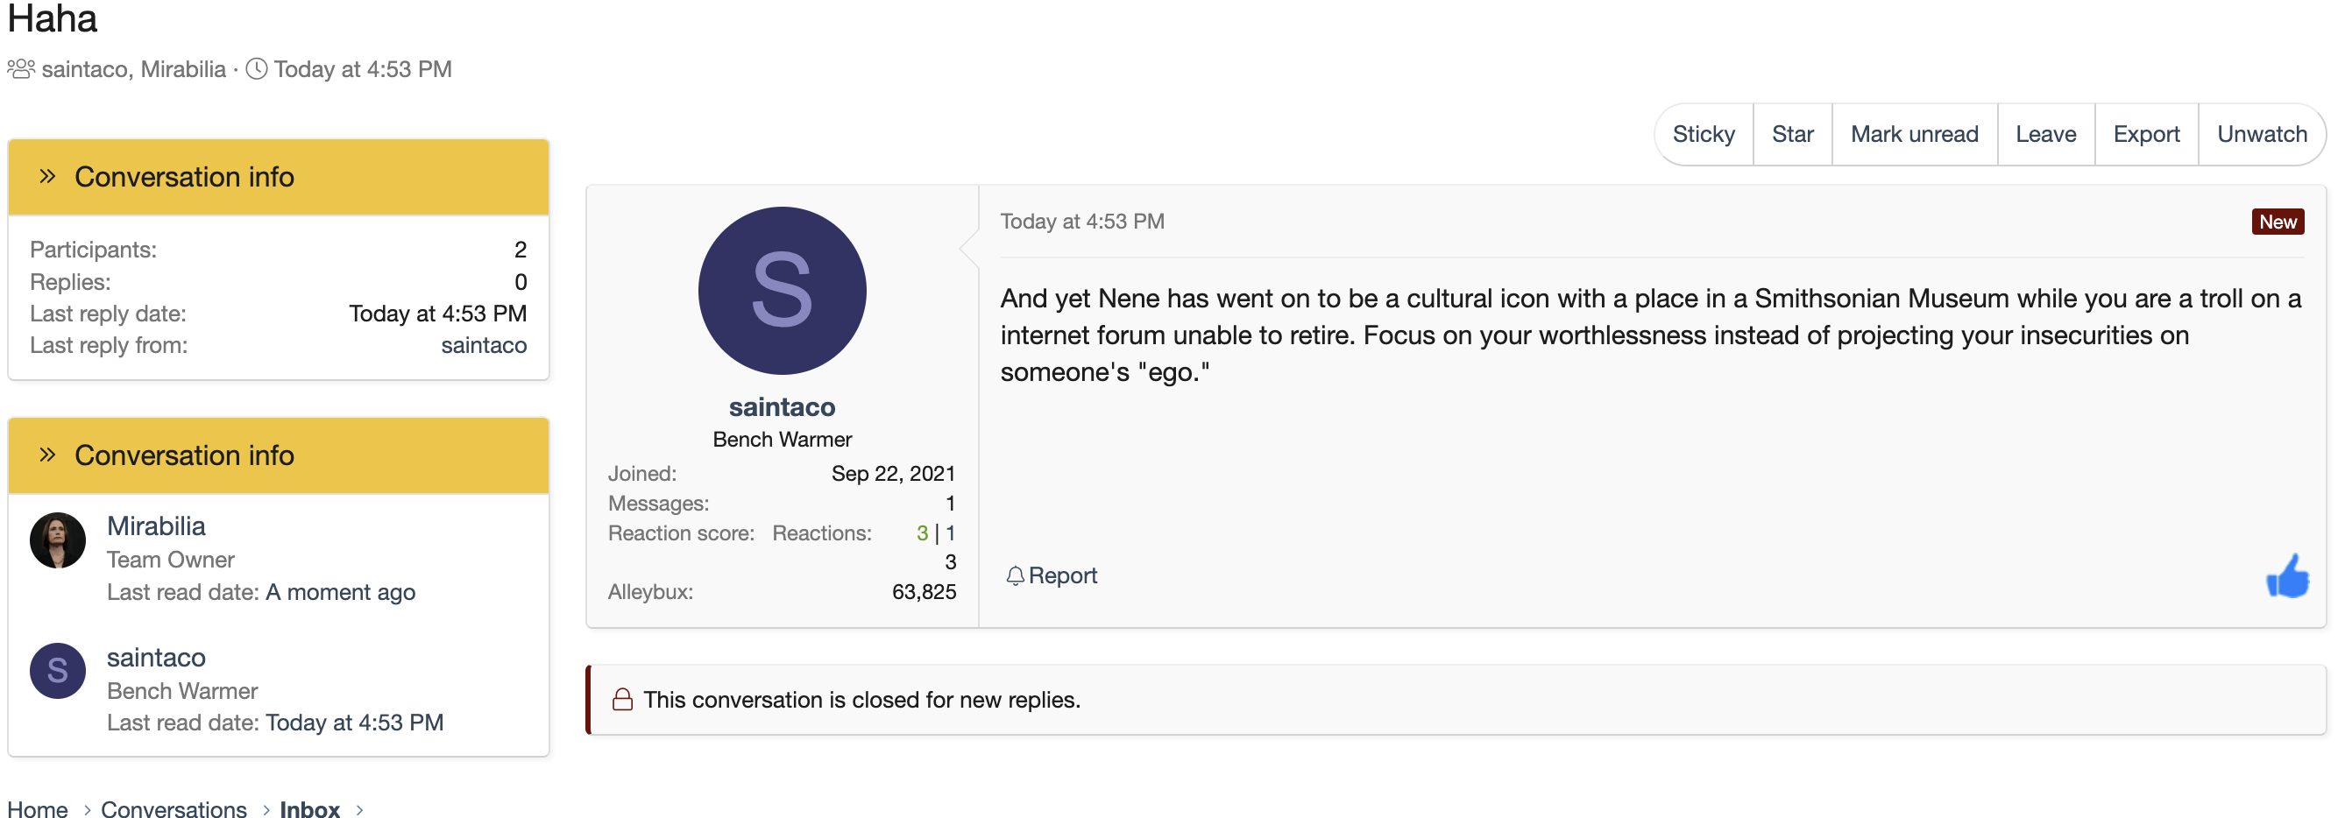Click the red New badge on post
The height and width of the screenshot is (818, 2345).
[x=2278, y=222]
